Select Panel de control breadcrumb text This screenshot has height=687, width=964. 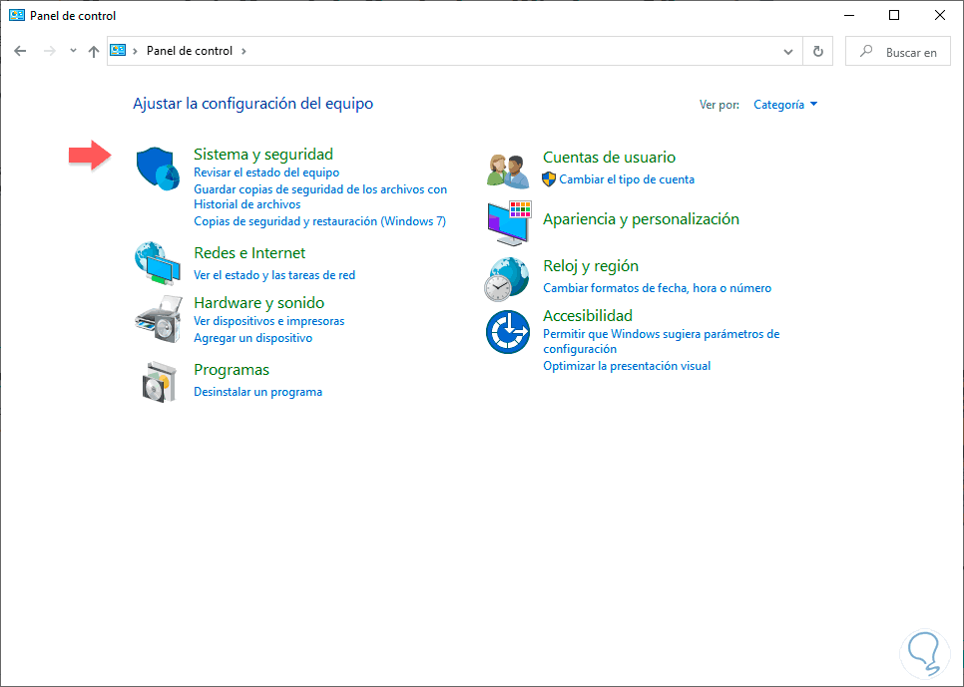[x=190, y=51]
